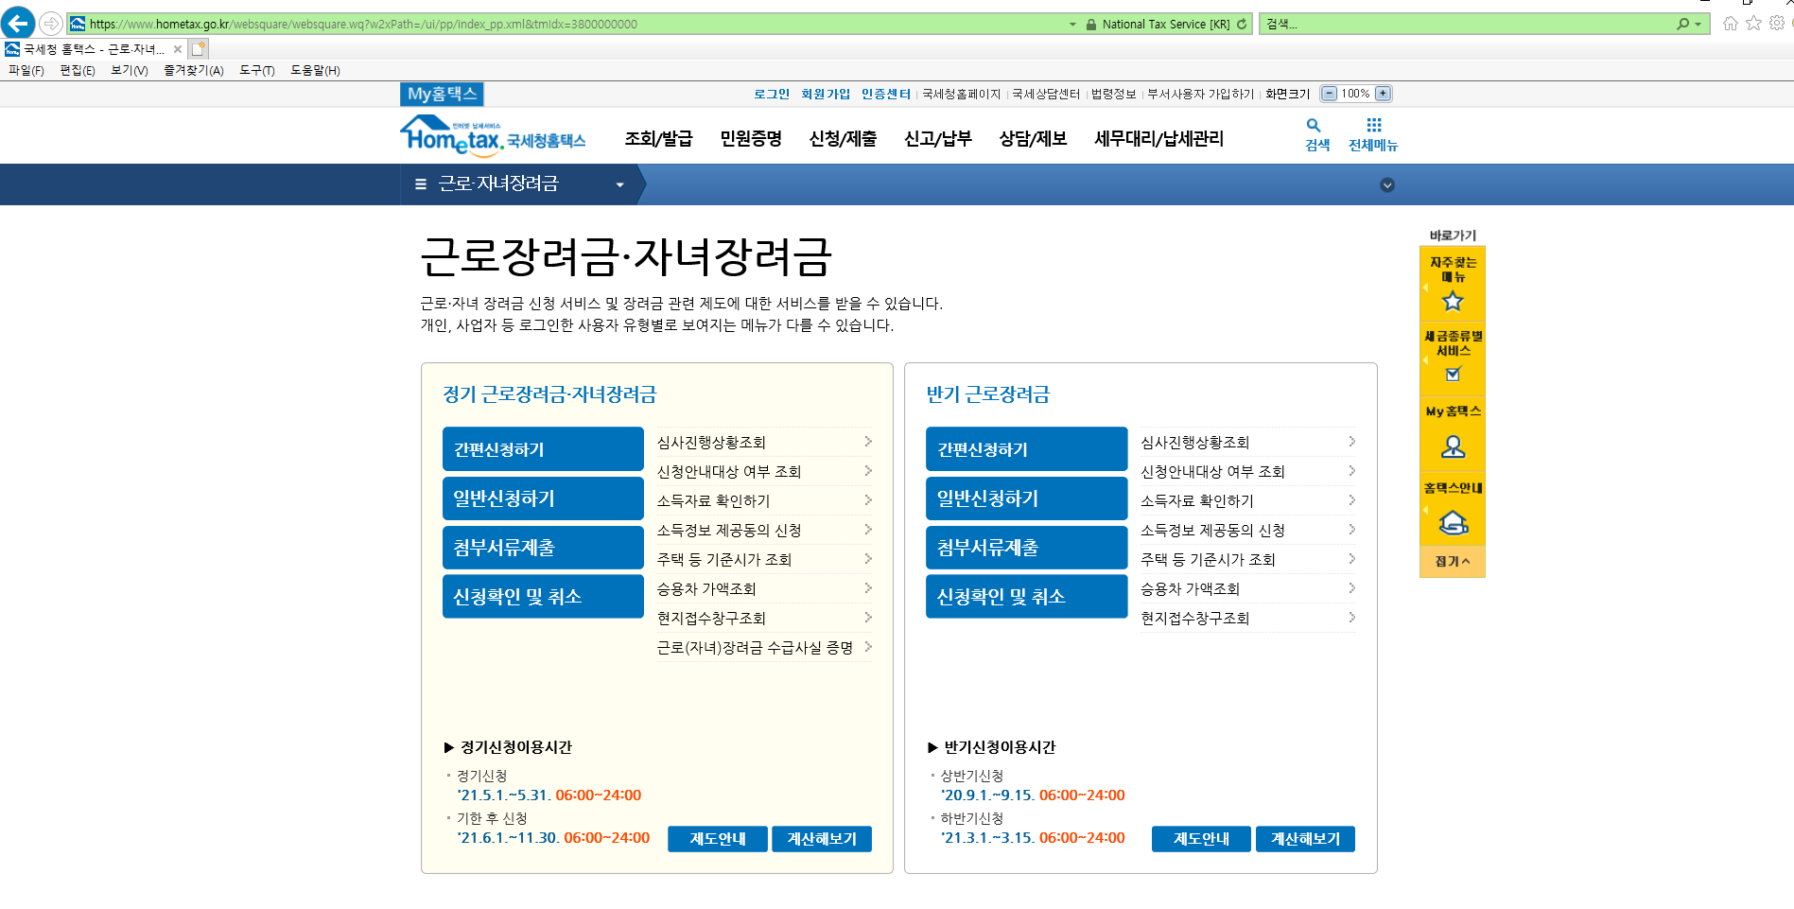
Task: Click the browser back arrow button
Action: [x=18, y=23]
